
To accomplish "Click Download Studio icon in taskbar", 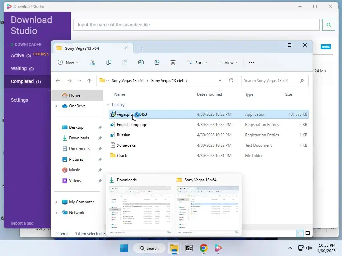I will tap(218, 248).
